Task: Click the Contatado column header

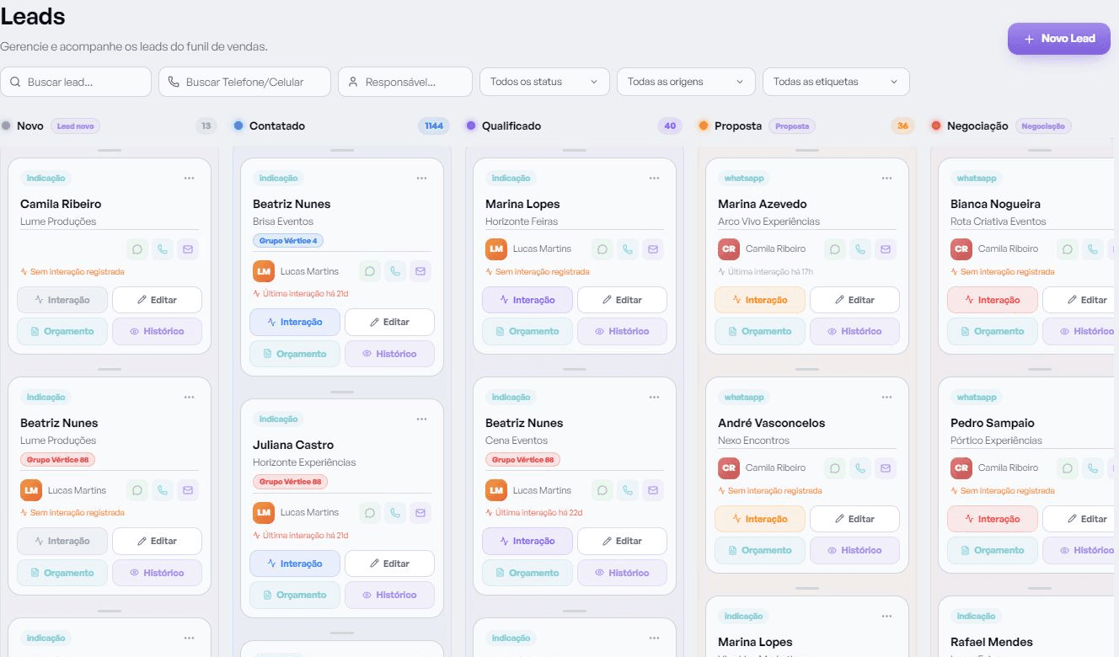Action: point(277,126)
